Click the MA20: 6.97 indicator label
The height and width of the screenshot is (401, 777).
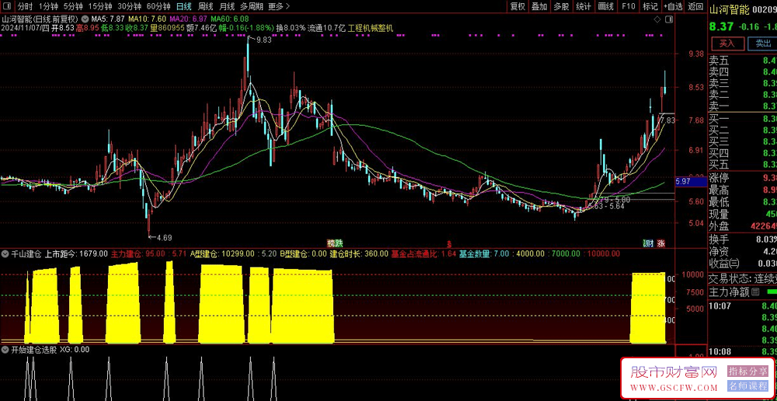pyautogui.click(x=187, y=19)
